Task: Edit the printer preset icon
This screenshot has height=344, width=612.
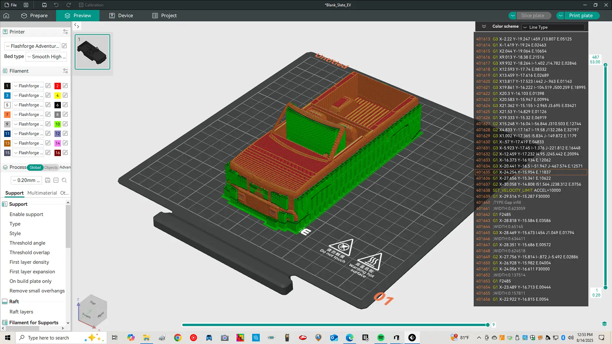Action: 64,46
